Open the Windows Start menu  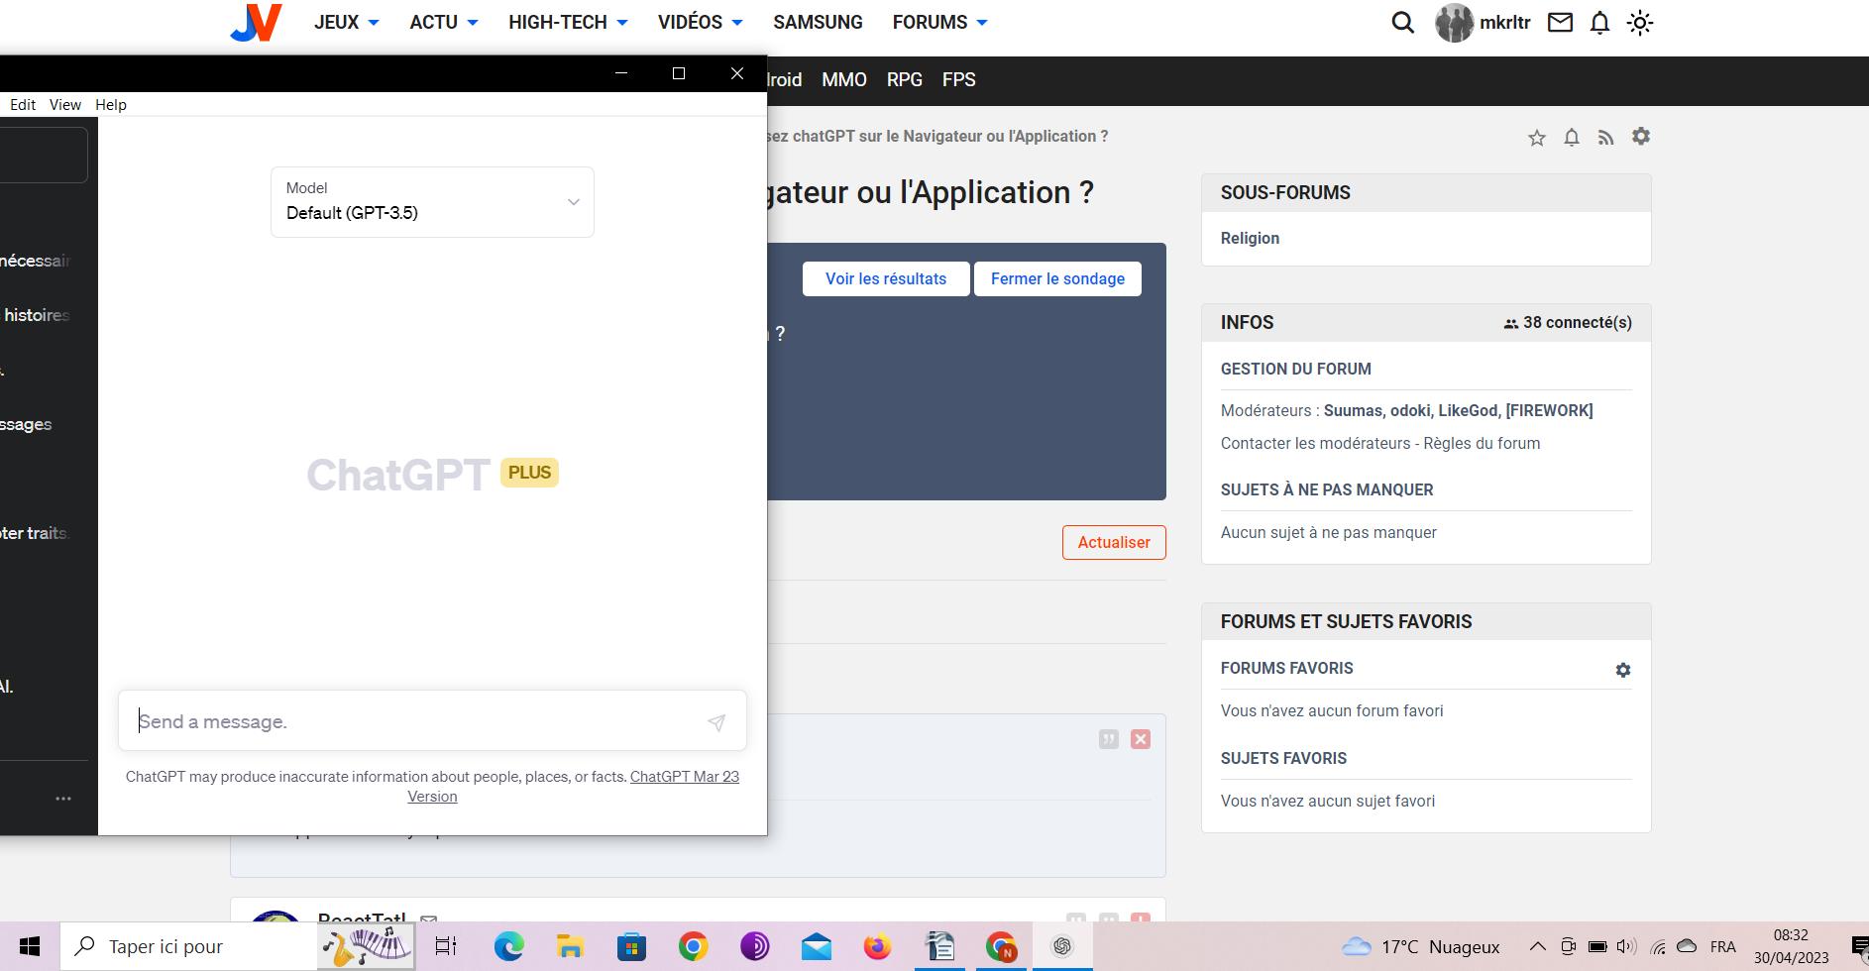30,946
